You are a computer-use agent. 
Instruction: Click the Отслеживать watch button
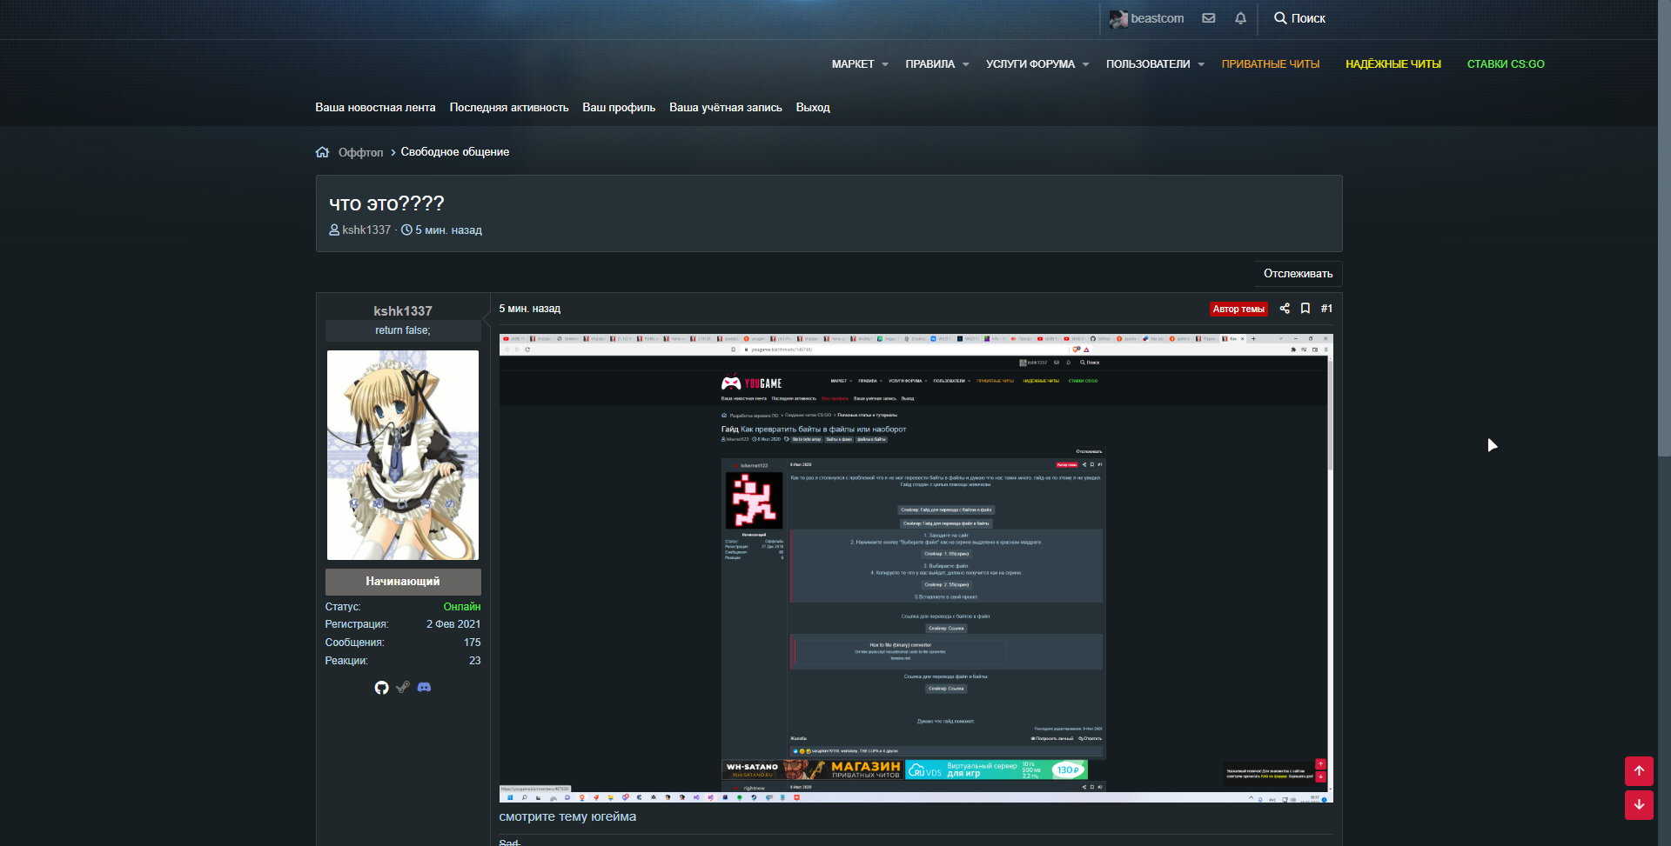point(1299,274)
